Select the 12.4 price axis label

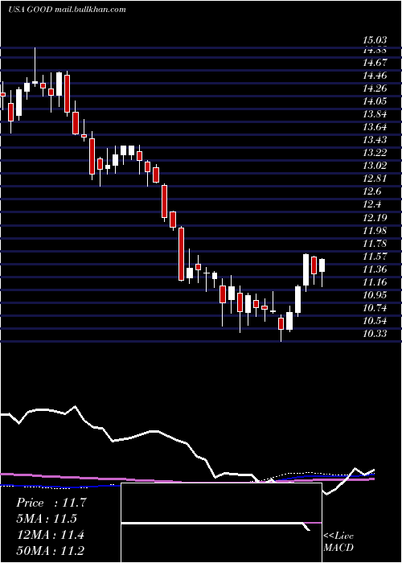click(372, 204)
